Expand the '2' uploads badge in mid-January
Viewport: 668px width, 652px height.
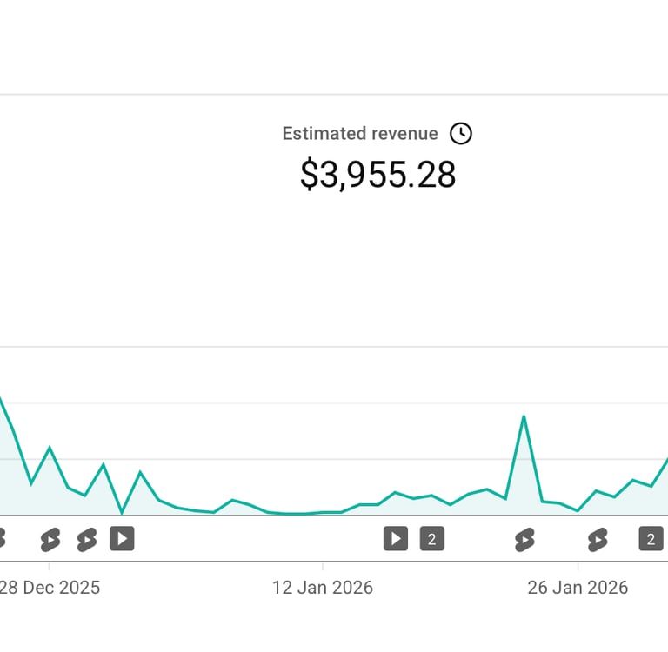(431, 539)
